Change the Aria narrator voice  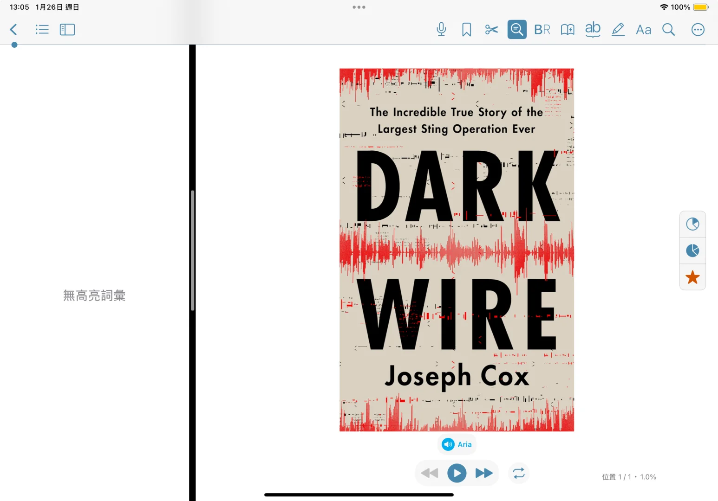click(457, 444)
